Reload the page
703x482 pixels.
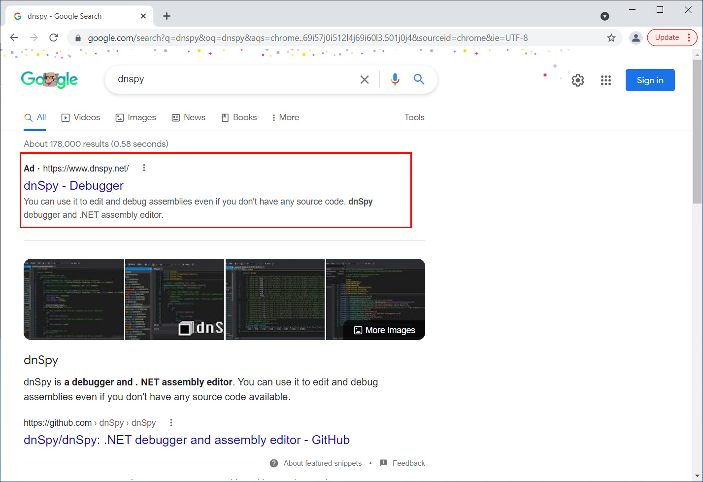pos(54,38)
